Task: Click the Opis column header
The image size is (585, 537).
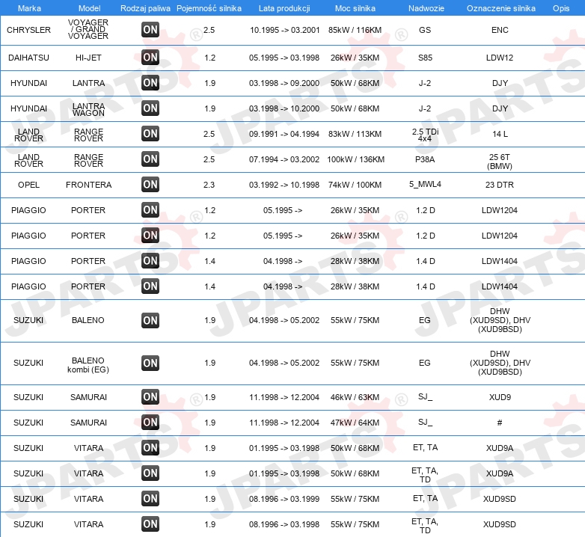Action: [561, 8]
